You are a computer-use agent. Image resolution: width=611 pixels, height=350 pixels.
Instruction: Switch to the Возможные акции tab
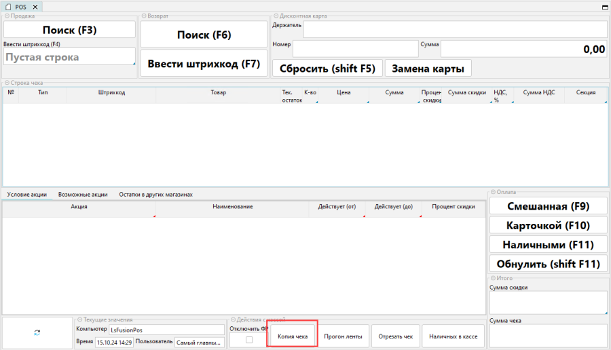coord(83,194)
